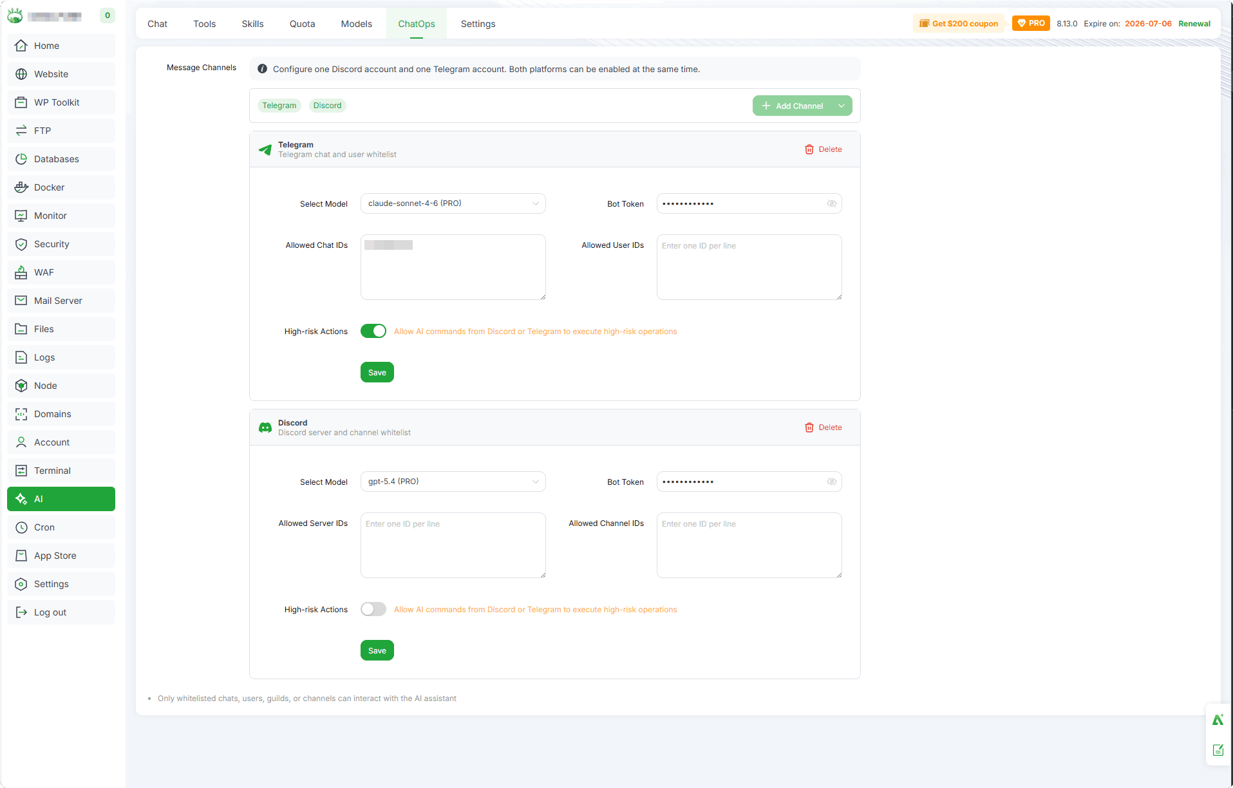Screen dimensions: 1233x788
Task: Click the Telegram channel tag
Action: coord(279,106)
